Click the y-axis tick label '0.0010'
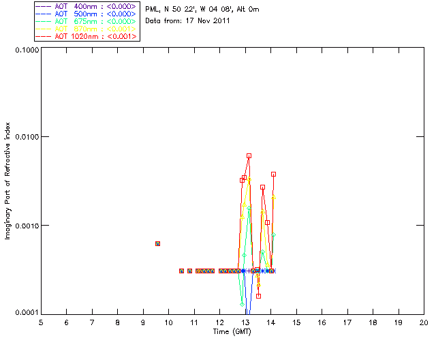This screenshot has height=349, width=436. click(x=27, y=226)
